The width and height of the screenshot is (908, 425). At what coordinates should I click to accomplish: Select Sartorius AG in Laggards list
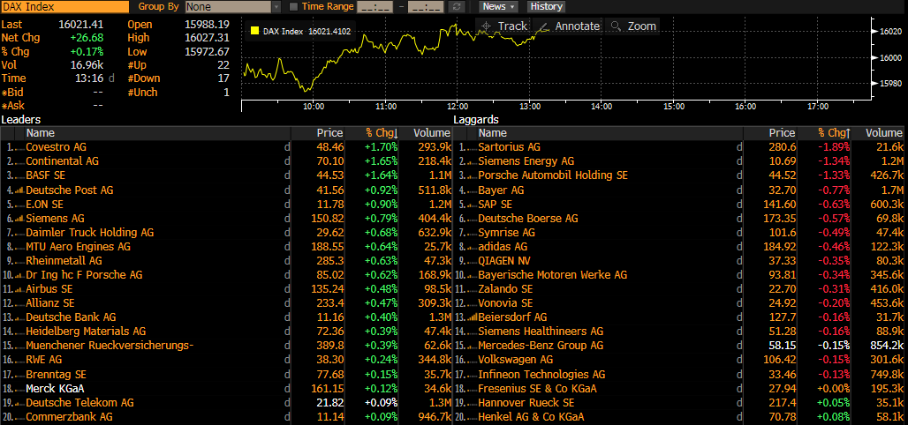coord(509,147)
